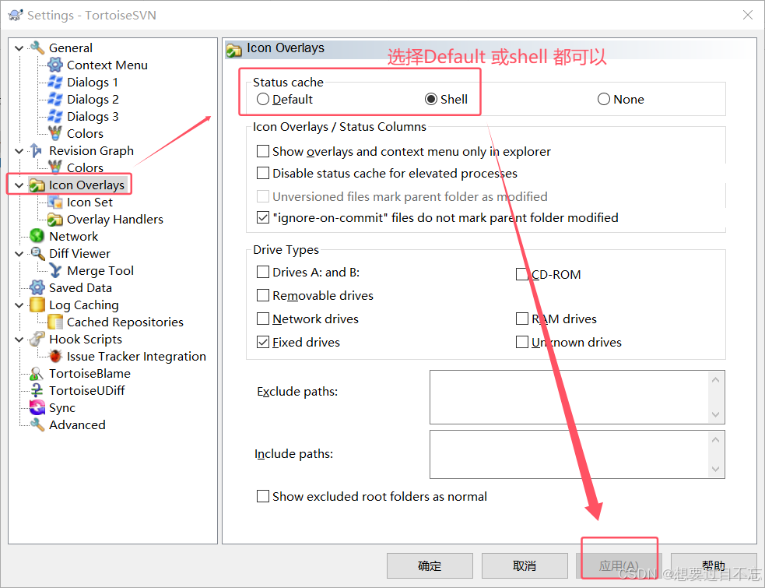Click the Diff Viewer magnifier icon
This screenshot has width=765, height=588.
[x=37, y=253]
